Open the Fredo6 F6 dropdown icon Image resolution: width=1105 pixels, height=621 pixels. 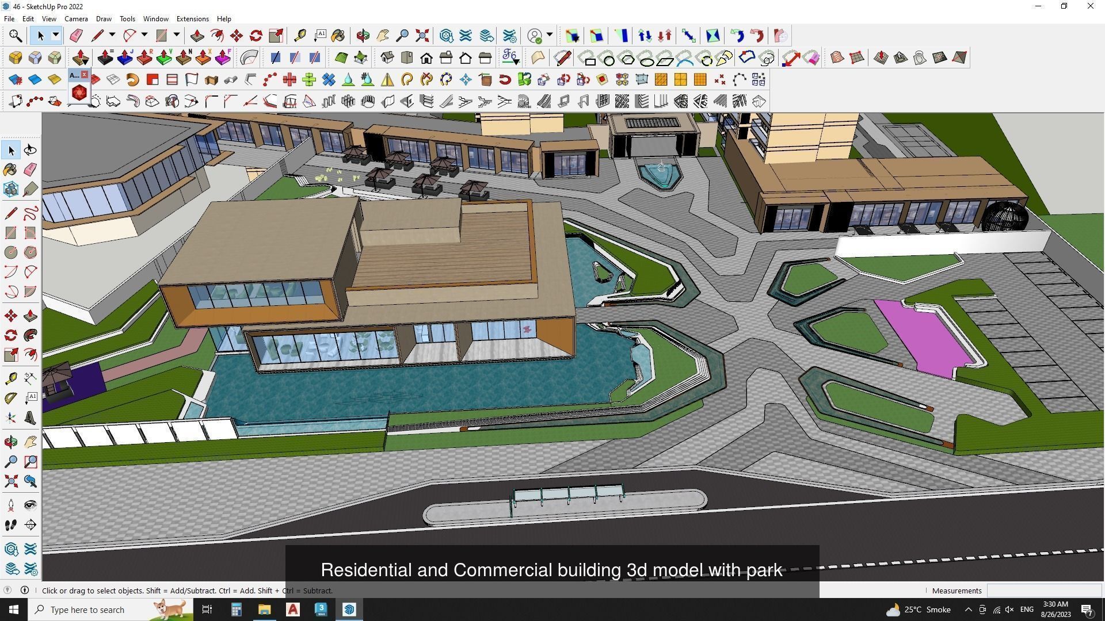pos(510,57)
